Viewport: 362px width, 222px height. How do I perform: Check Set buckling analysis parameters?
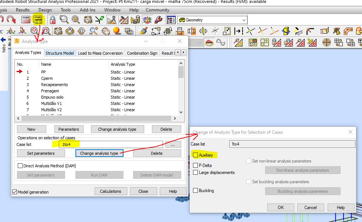(x=248, y=182)
